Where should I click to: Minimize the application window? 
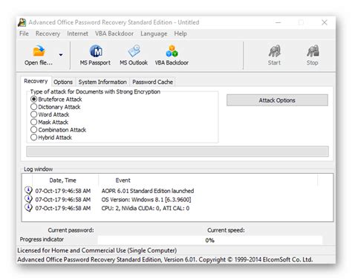[278, 22]
